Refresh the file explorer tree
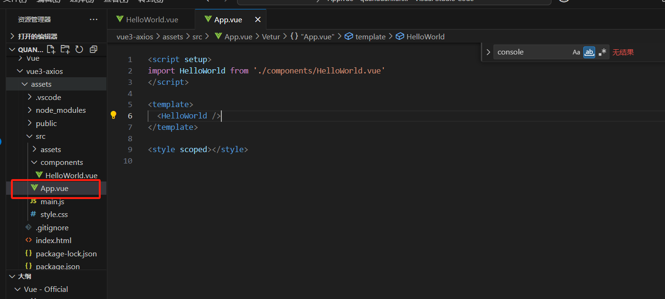 (79, 49)
